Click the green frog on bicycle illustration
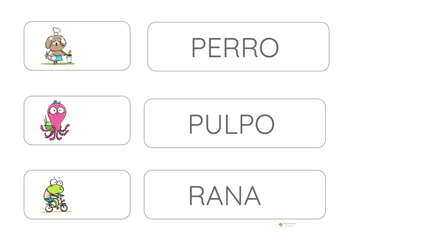This screenshot has height=240, width=428. tap(56, 195)
